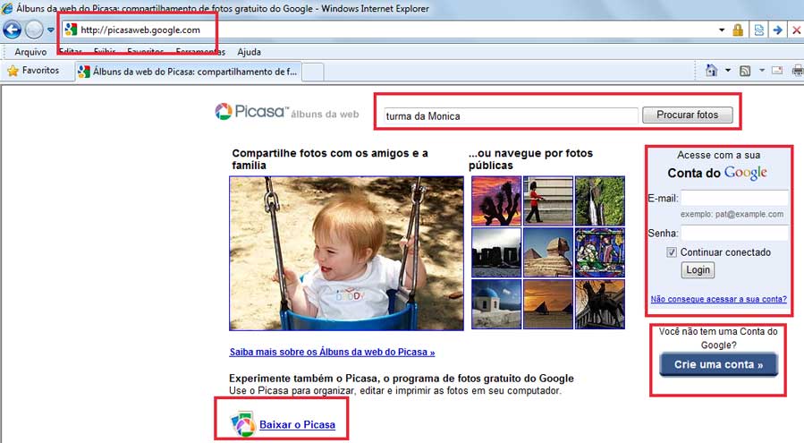
Task: Click the Baixar o Picasa link
Action: click(298, 424)
